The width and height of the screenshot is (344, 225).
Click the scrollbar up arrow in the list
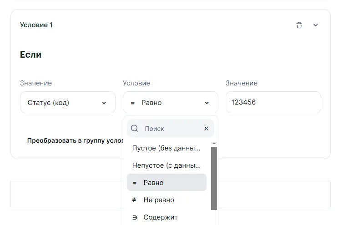point(214,144)
